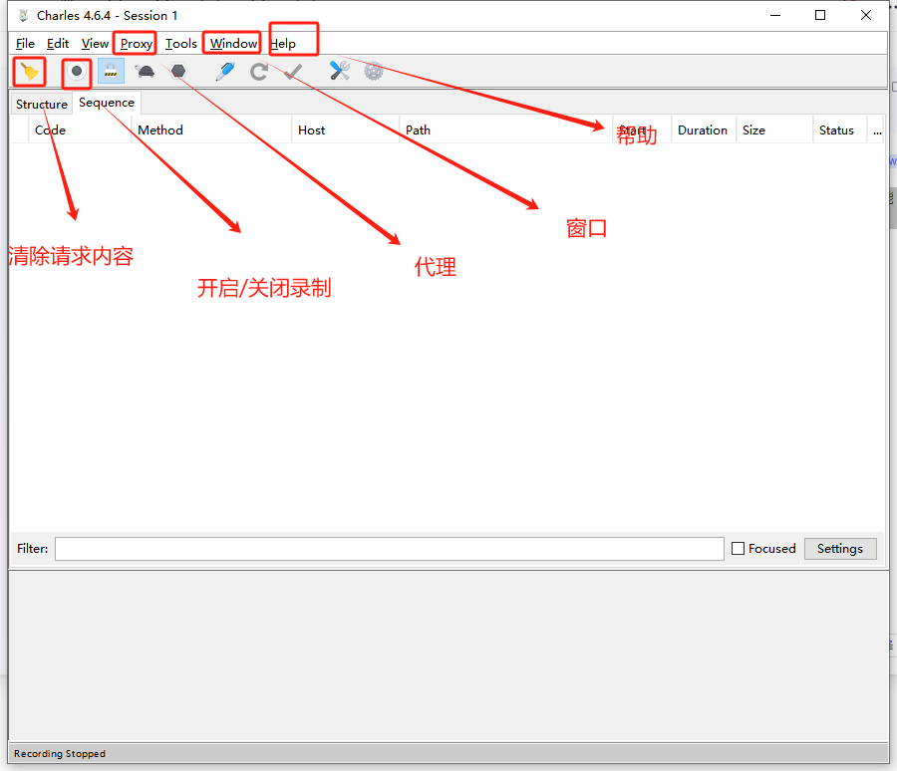897x771 pixels.
Task: Open column options ellipsis header
Action: point(876,130)
